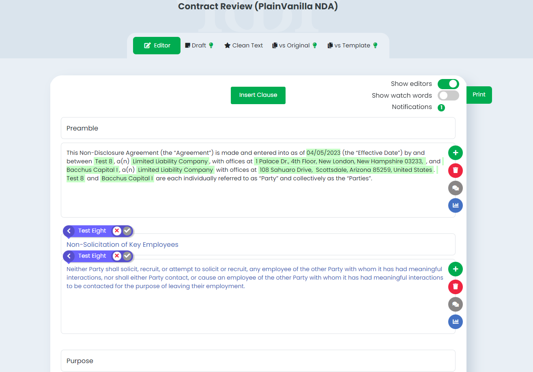The width and height of the screenshot is (533, 372).
Task: Open comments for the Preamble clause
Action: [455, 188]
